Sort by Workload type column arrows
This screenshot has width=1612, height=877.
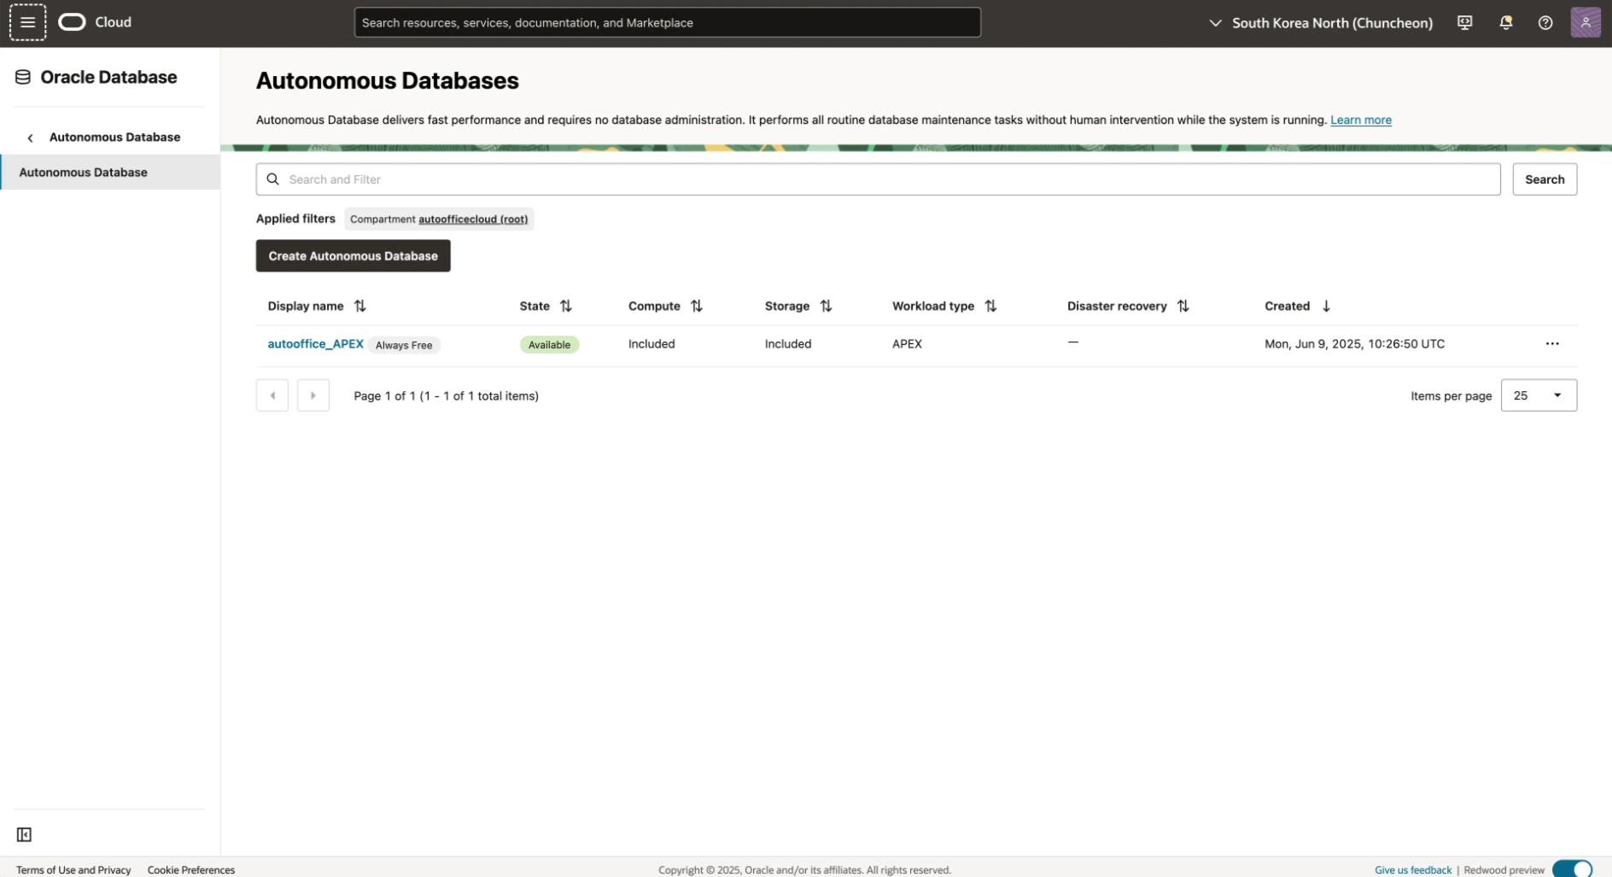coord(990,306)
